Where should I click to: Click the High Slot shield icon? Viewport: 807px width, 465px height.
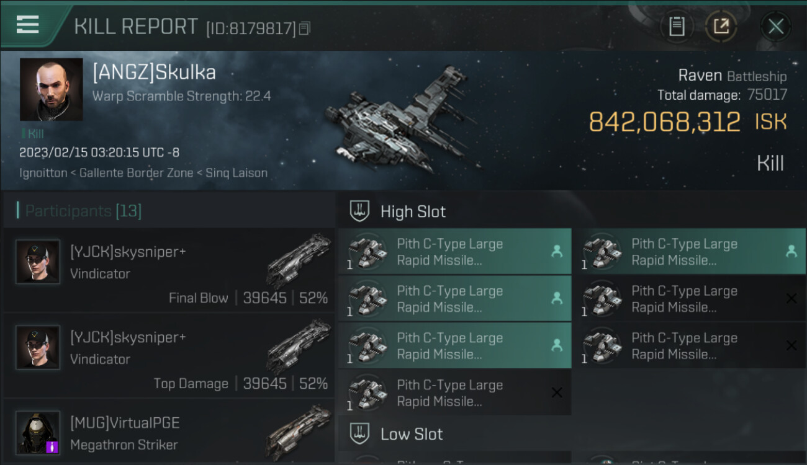[x=359, y=211]
